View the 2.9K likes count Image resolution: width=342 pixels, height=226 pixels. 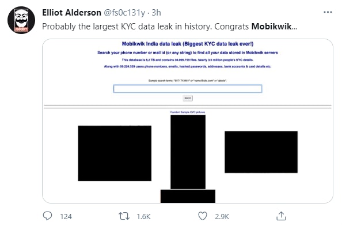click(222, 216)
